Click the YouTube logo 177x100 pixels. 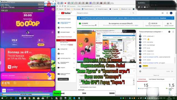coord(66,13)
